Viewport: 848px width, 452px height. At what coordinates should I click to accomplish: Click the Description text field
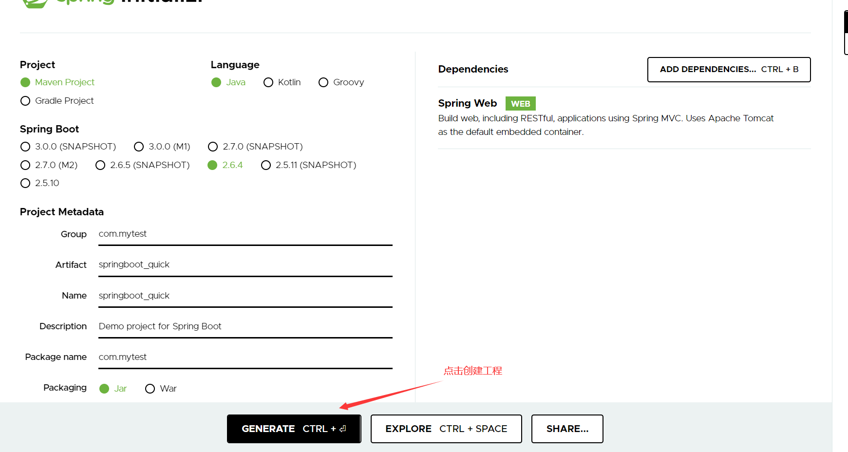coord(244,326)
